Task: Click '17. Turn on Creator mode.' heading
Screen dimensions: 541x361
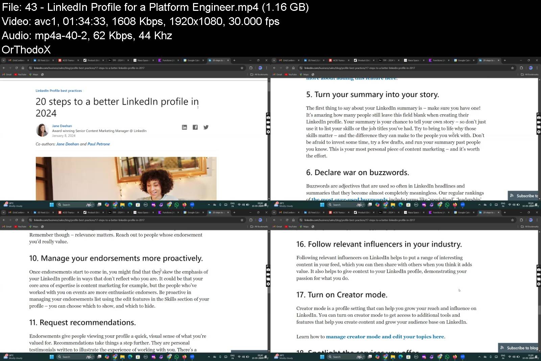Action: pyautogui.click(x=342, y=295)
